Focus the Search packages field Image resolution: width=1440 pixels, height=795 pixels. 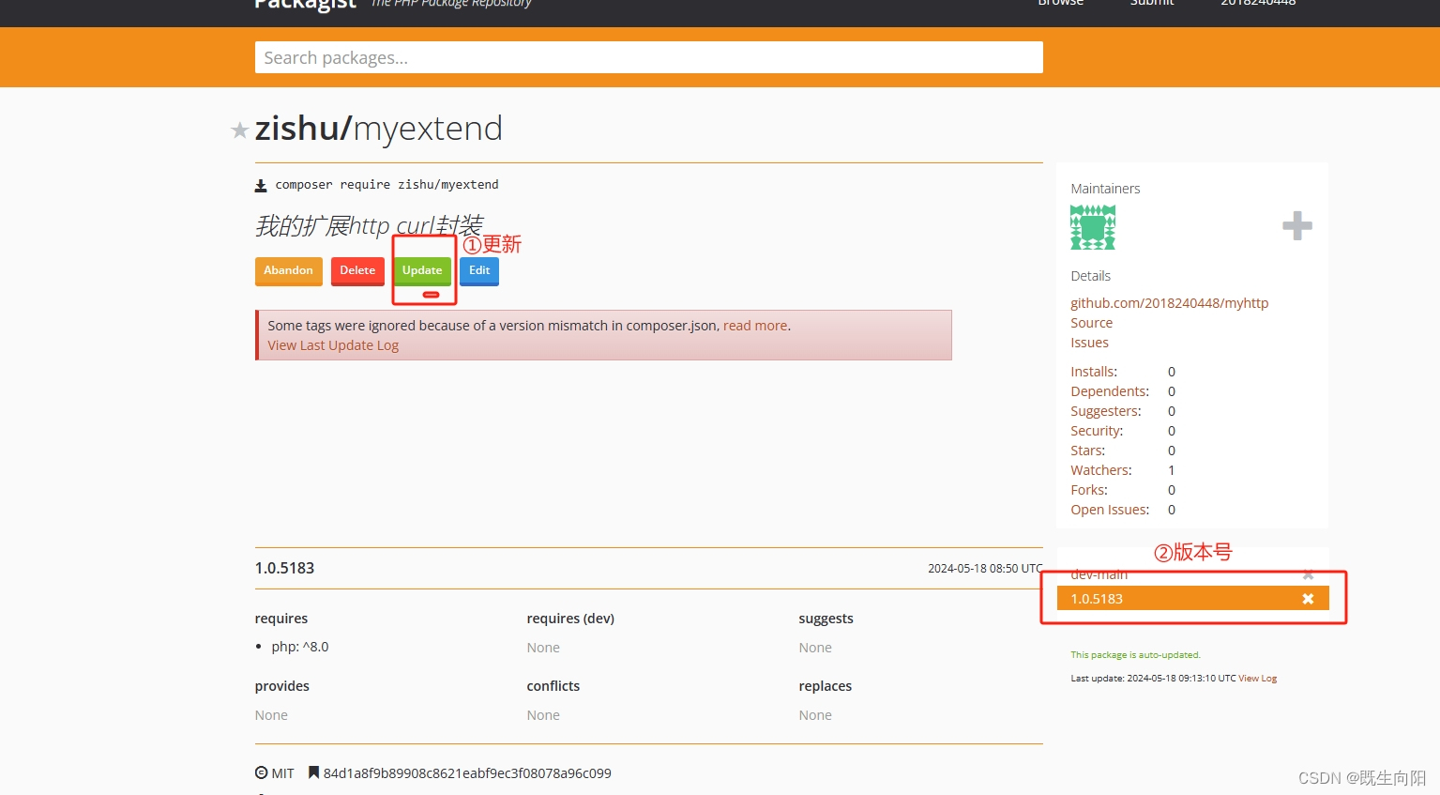tap(648, 57)
